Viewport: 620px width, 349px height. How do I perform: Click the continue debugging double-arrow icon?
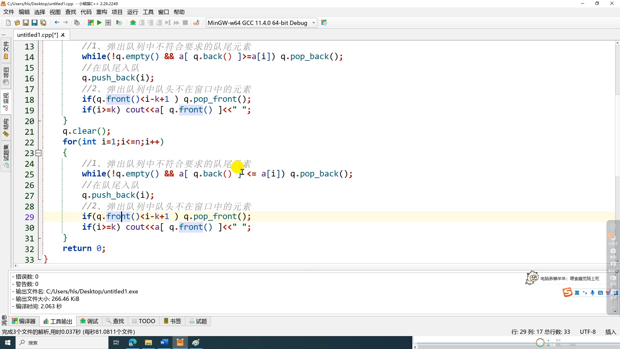point(176,23)
